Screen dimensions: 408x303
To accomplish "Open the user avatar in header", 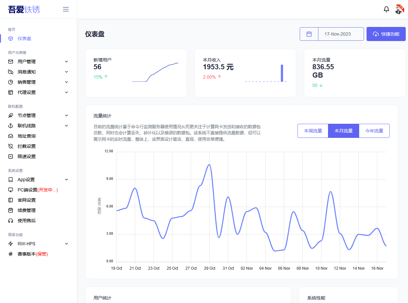I will 399,9.
